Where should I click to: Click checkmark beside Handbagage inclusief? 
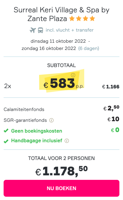(x=6, y=141)
